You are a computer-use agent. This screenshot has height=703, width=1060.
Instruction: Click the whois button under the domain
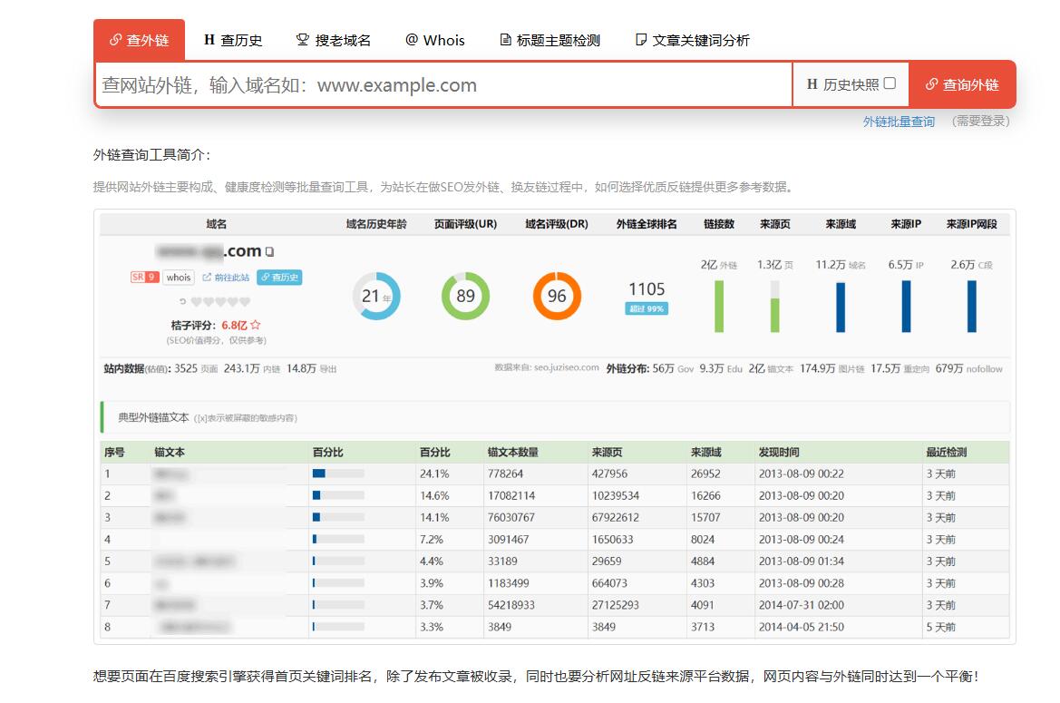178,277
